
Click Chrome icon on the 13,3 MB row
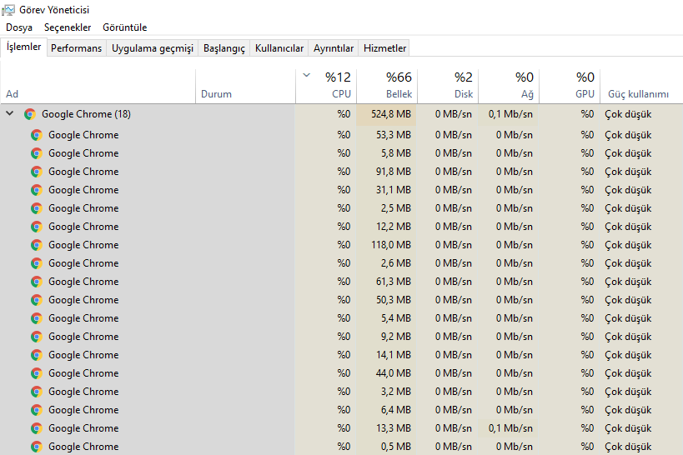[37, 428]
